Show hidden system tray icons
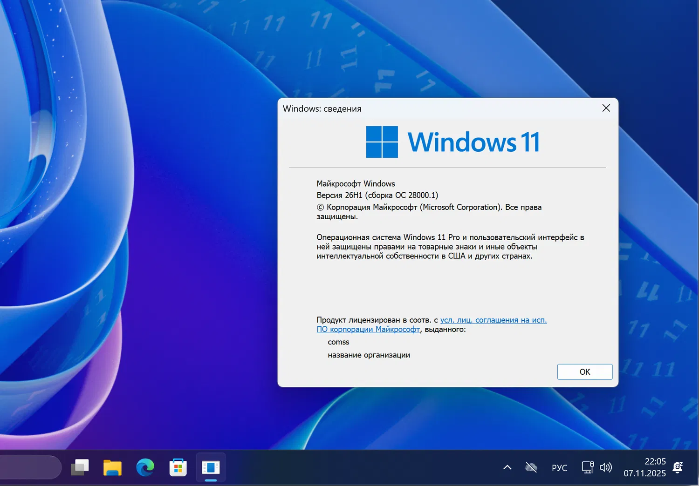Screen dimensions: 699x486 point(507,467)
